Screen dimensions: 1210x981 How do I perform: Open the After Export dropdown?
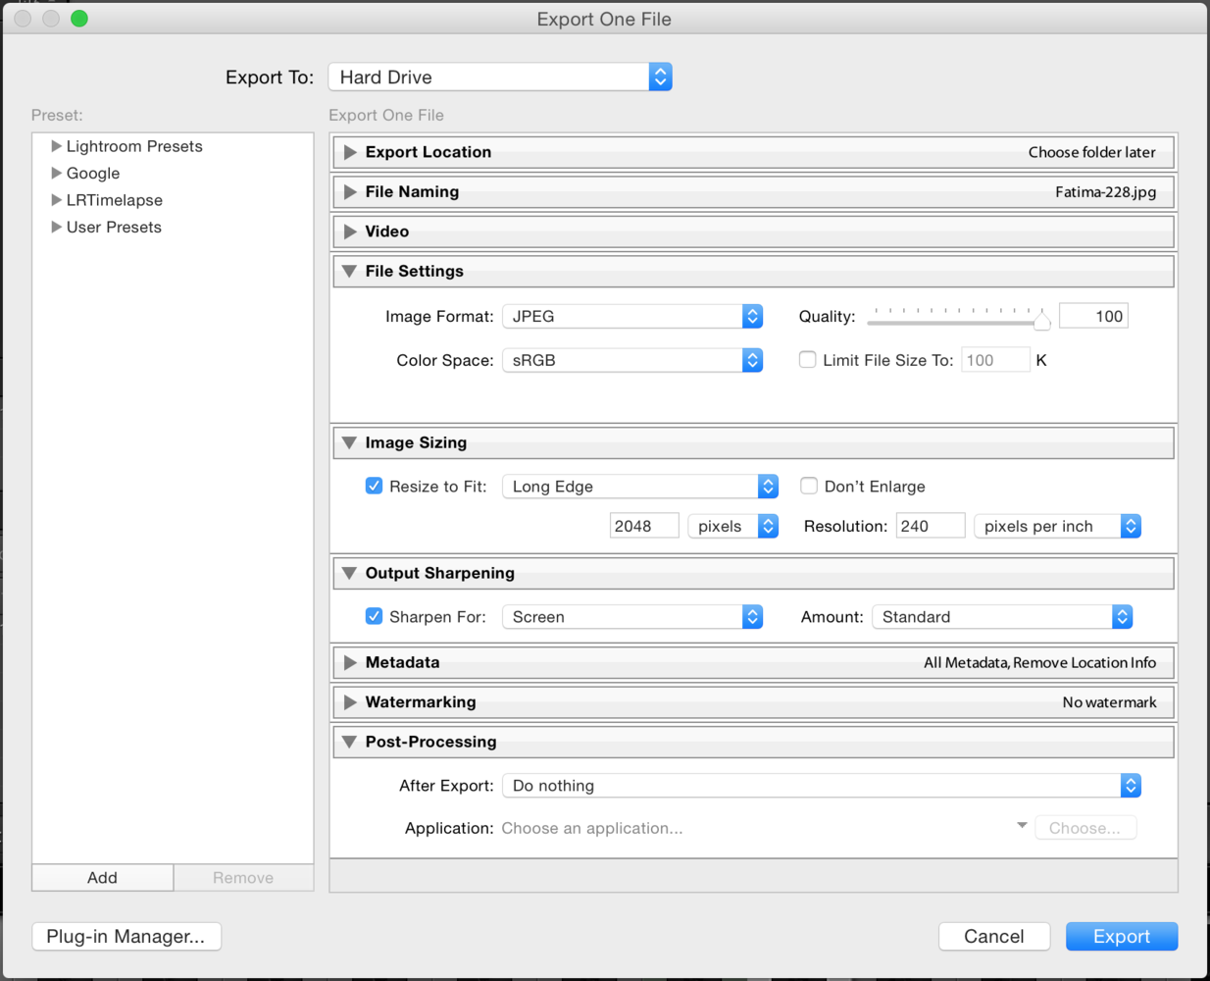click(821, 786)
